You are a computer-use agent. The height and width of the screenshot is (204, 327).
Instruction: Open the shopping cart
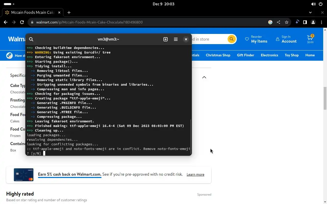point(310,39)
